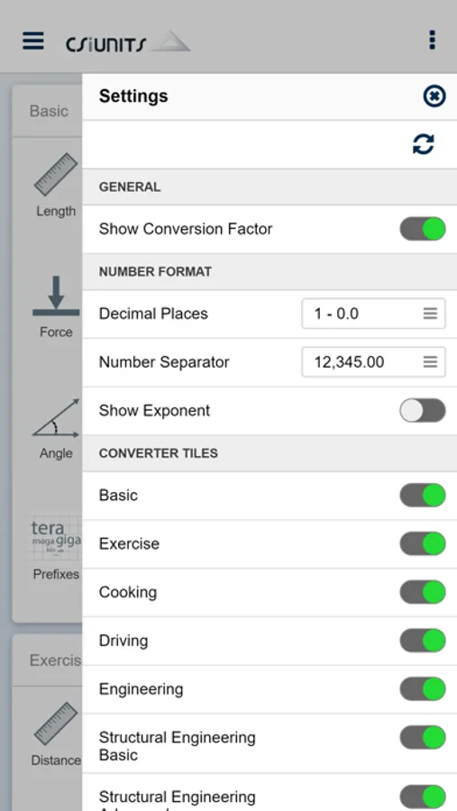
Task: Open the three-dot overflow menu
Action: (x=432, y=40)
